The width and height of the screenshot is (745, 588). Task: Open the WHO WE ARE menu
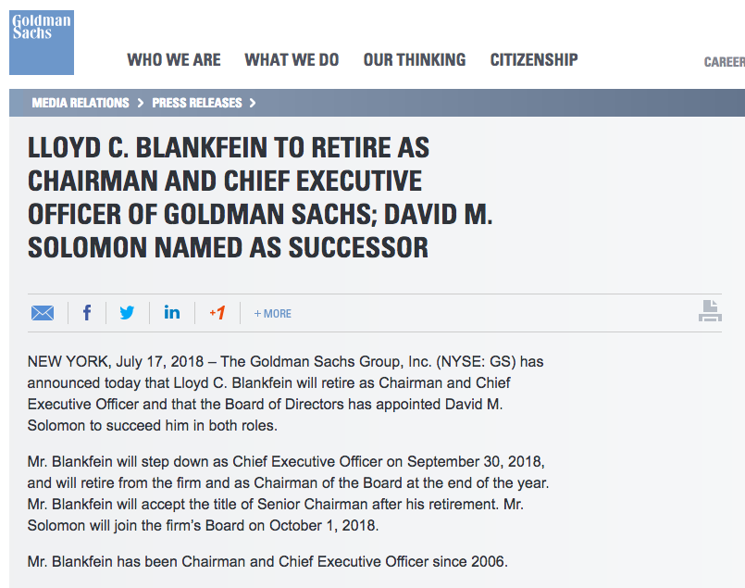point(174,60)
